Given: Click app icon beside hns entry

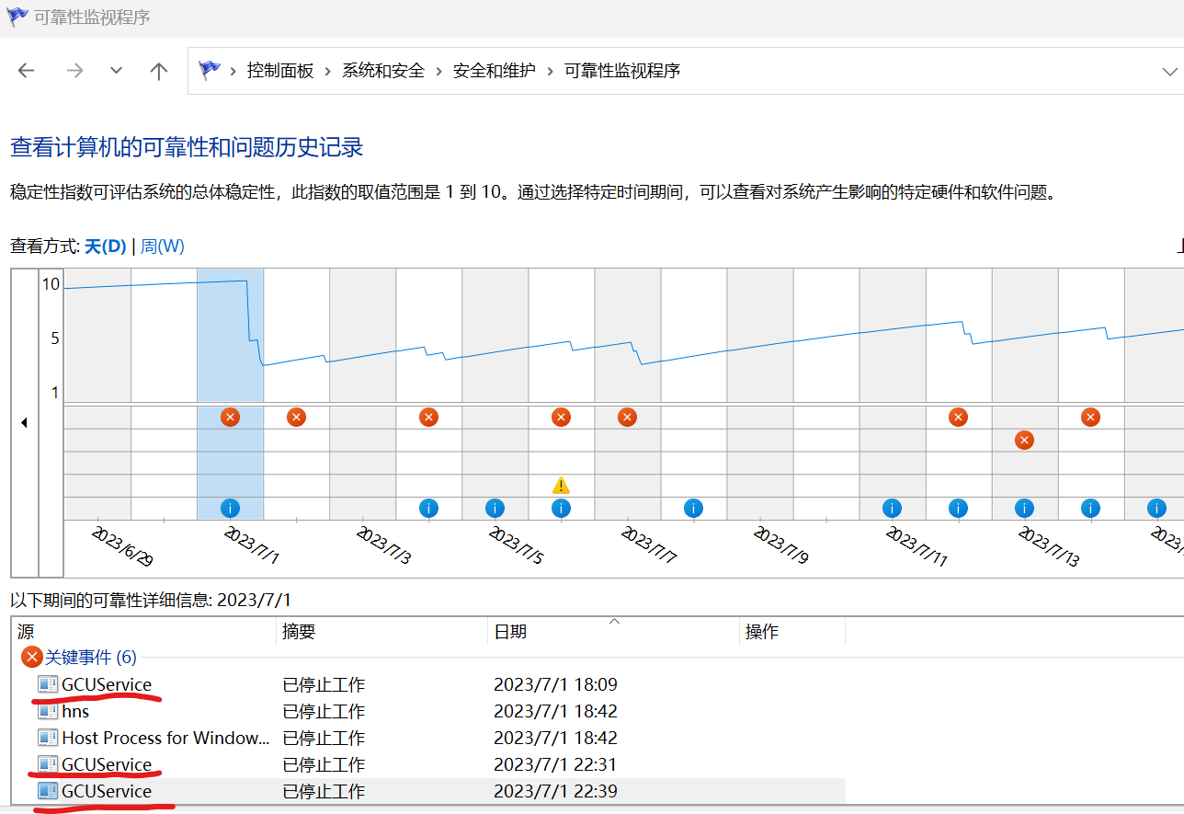Looking at the screenshot, I should click(x=48, y=711).
